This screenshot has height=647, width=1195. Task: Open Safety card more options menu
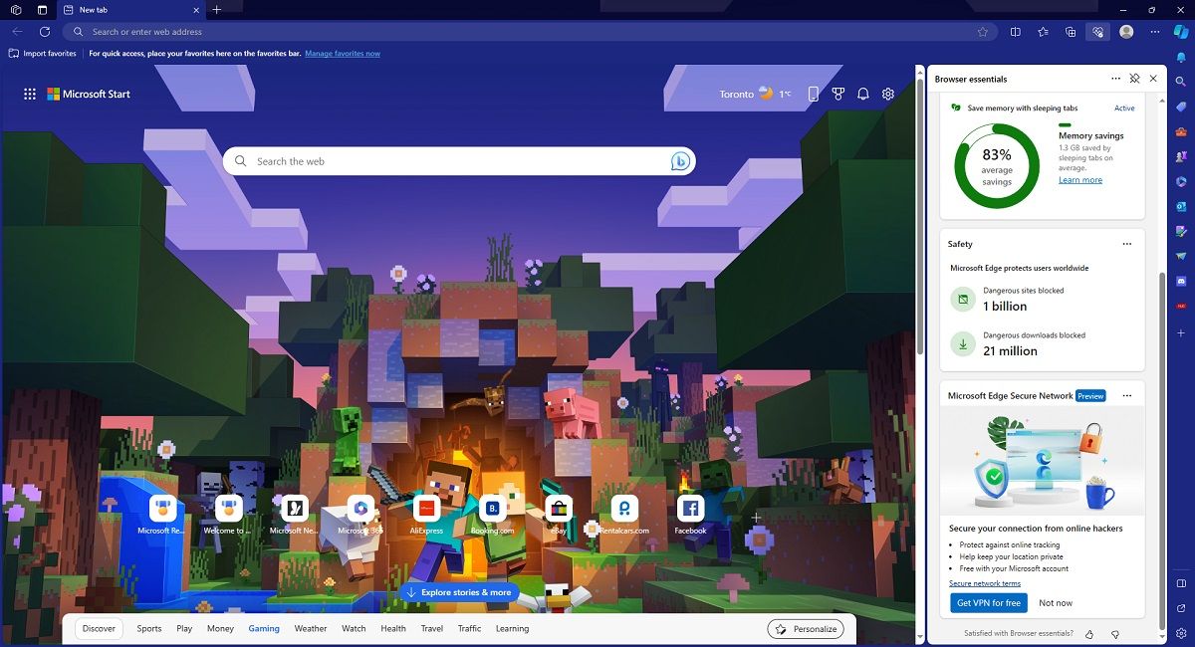pyautogui.click(x=1126, y=244)
